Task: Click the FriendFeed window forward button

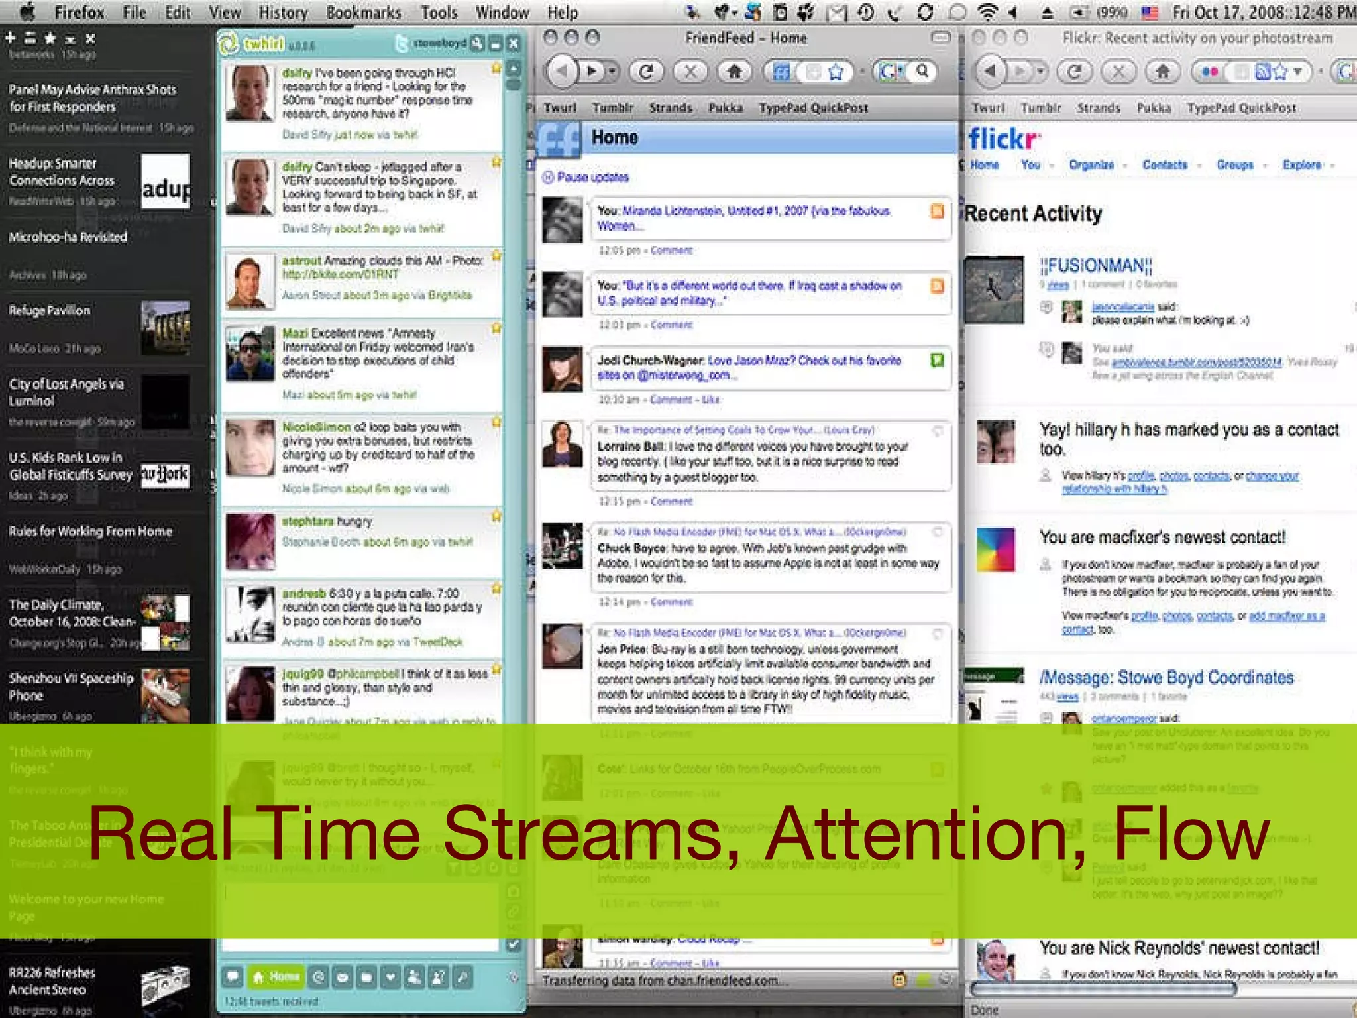Action: [592, 71]
